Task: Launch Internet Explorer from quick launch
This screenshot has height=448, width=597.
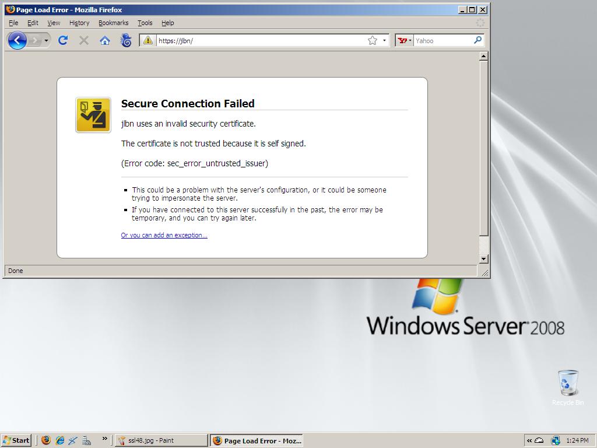Action: coord(59,440)
